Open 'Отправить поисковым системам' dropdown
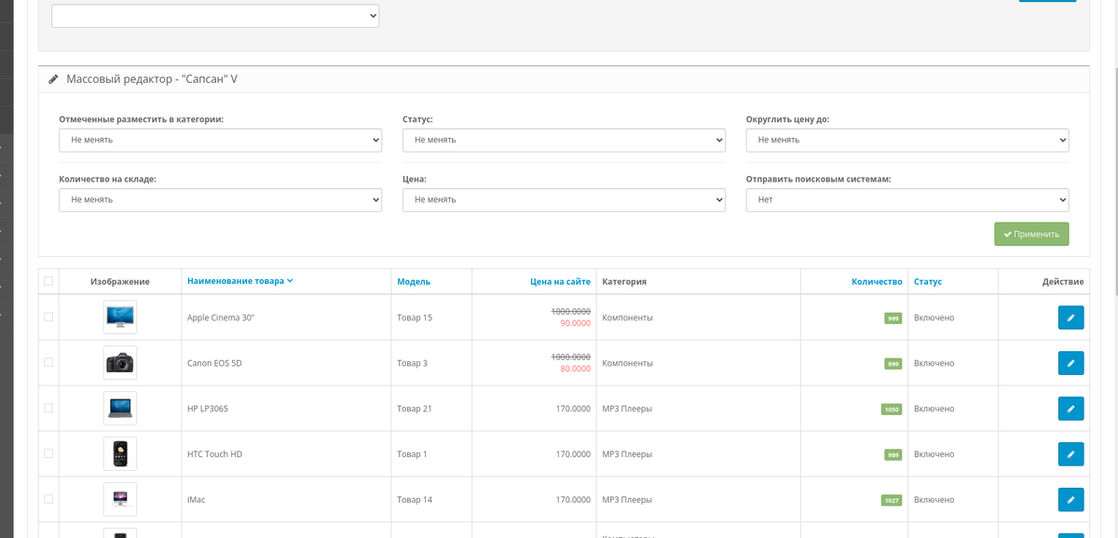Screen dimensions: 1118x538 tap(907, 199)
